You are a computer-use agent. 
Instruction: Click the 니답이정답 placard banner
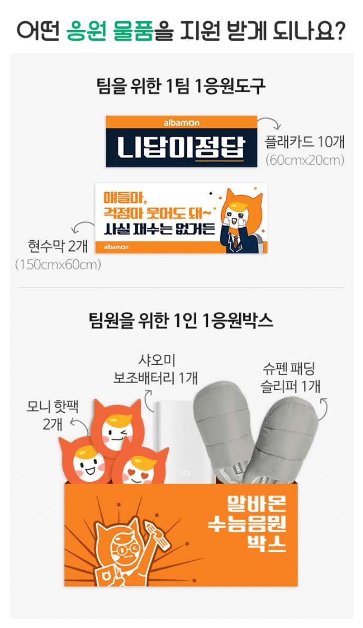(x=182, y=142)
